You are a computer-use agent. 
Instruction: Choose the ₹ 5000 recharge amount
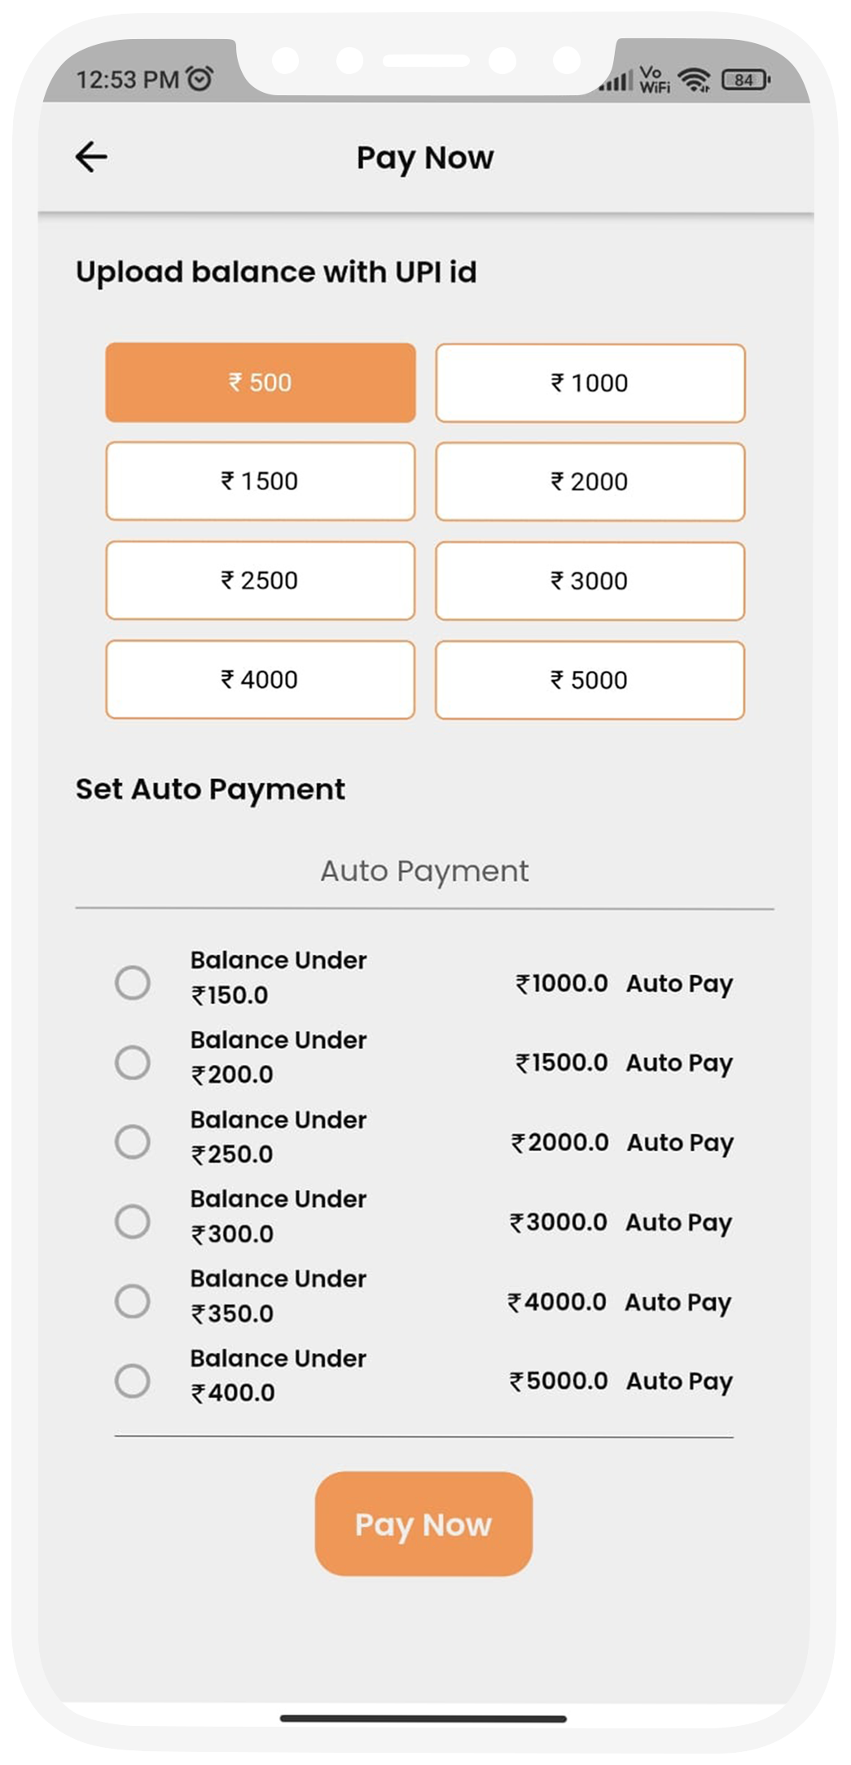(590, 681)
